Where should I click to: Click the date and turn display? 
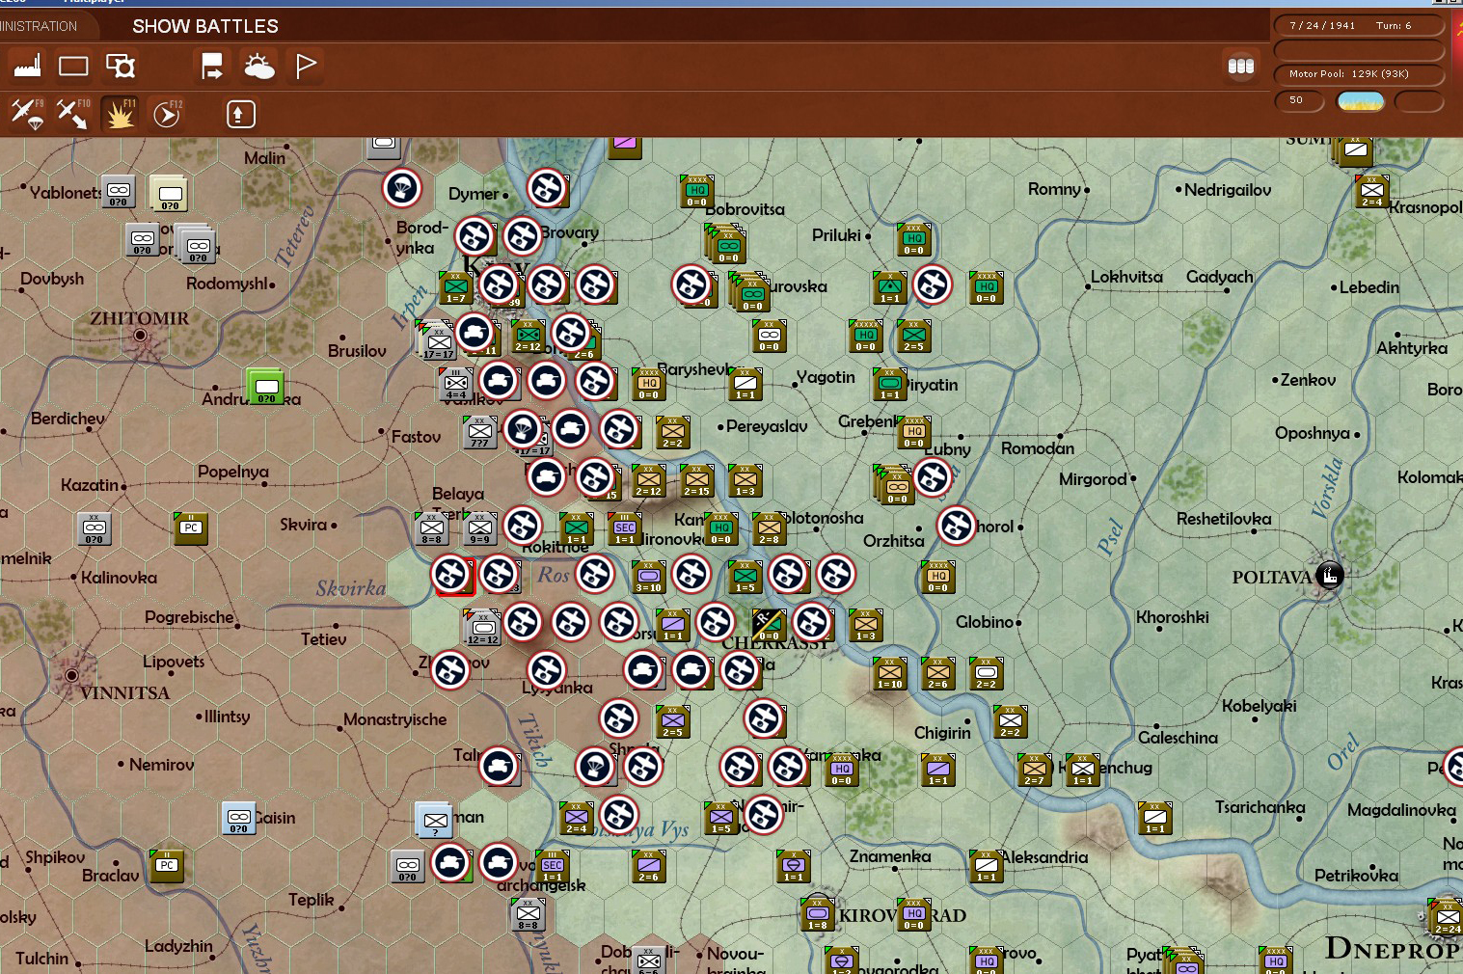pos(1359,26)
